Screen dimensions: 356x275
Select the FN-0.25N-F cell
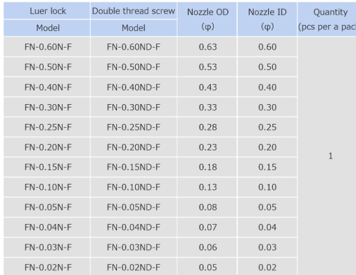tap(48, 127)
